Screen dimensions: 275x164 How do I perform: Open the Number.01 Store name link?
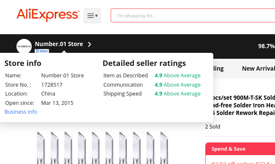coord(59,44)
